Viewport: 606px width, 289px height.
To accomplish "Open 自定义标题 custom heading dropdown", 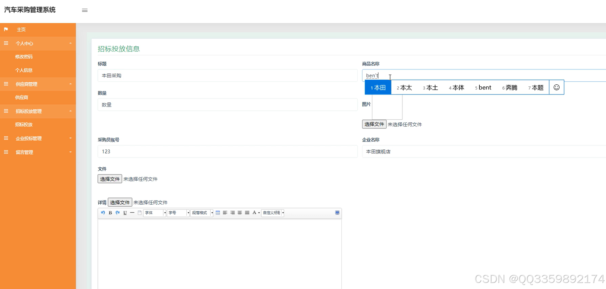I will (273, 213).
